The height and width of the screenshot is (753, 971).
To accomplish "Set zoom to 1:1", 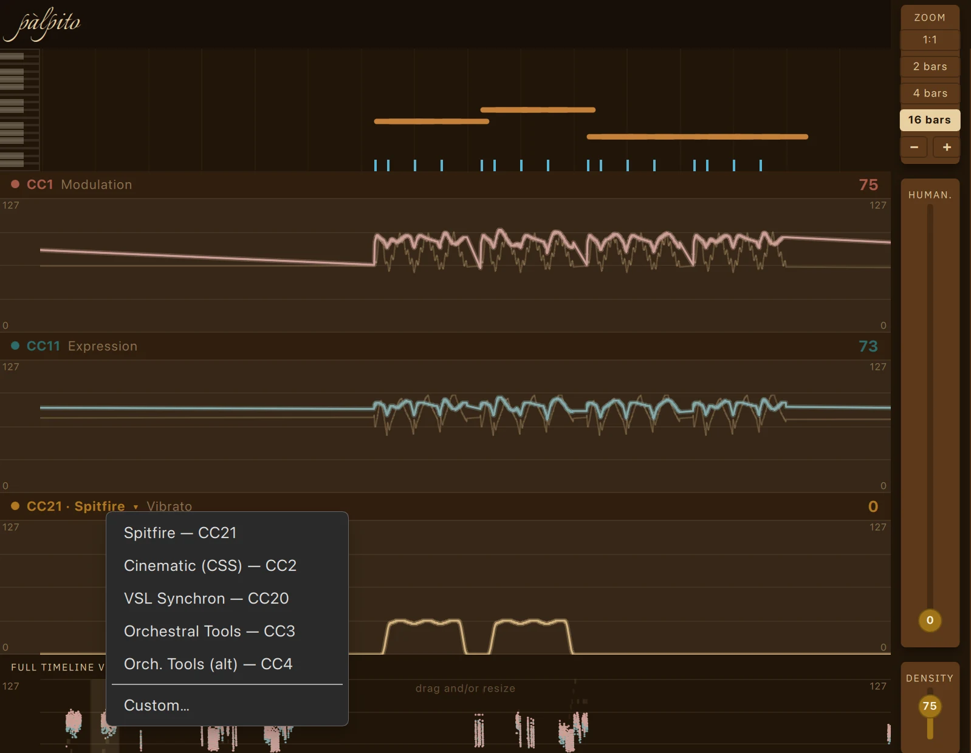I will click(930, 39).
